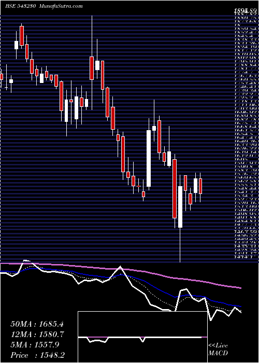
Task: Select the 12MA : 1580.7 reading
Action: tap(37, 334)
